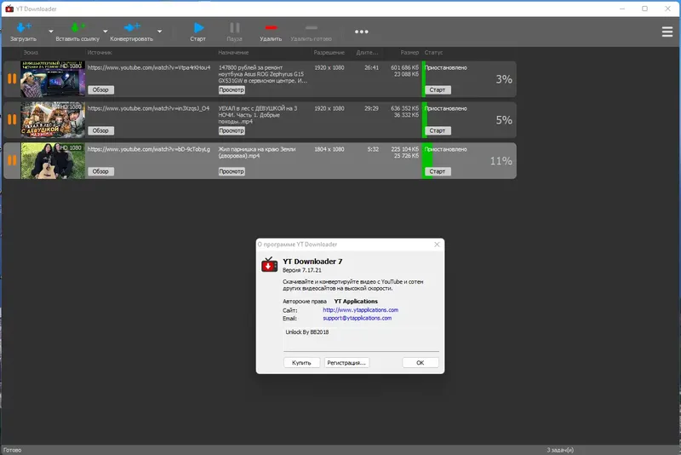Click the Размер column header

tap(409, 53)
